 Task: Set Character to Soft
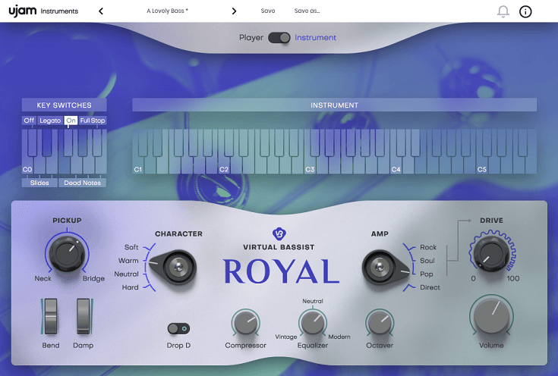(131, 247)
